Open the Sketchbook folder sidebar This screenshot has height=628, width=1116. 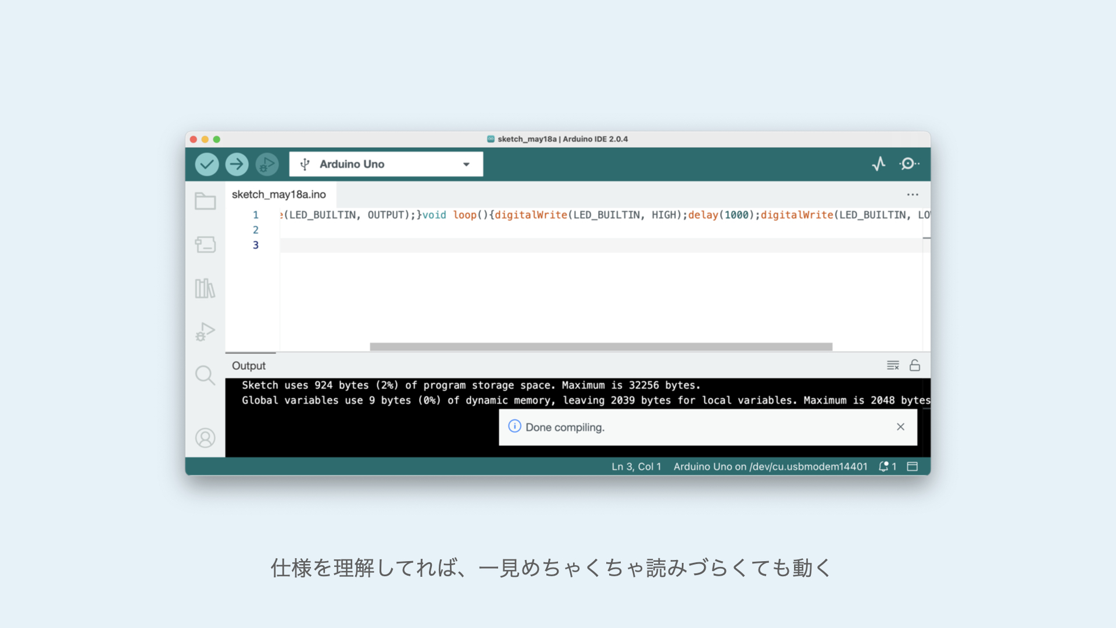coord(205,201)
